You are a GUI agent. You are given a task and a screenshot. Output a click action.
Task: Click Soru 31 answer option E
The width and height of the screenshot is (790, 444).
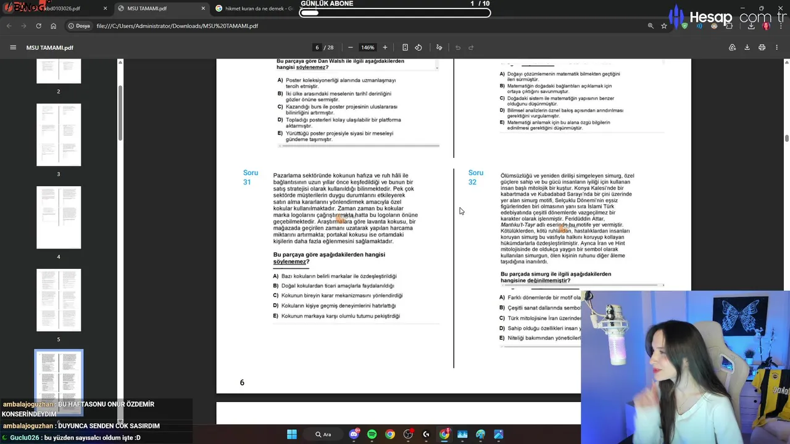[x=336, y=316]
